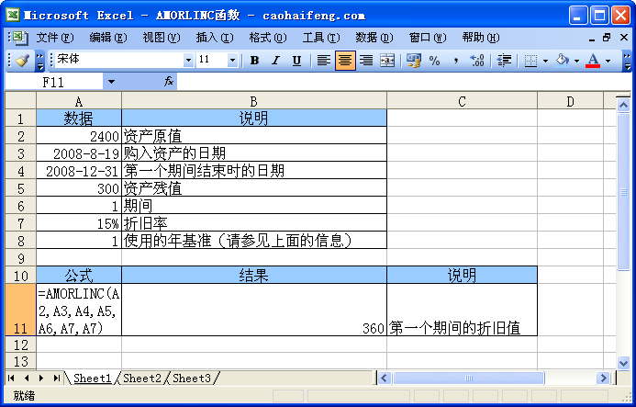Open the 数据 (Data) menu
The width and height of the screenshot is (636, 407).
(374, 38)
